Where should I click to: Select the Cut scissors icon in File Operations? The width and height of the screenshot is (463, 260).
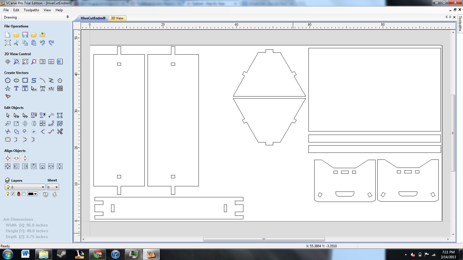(x=16, y=43)
